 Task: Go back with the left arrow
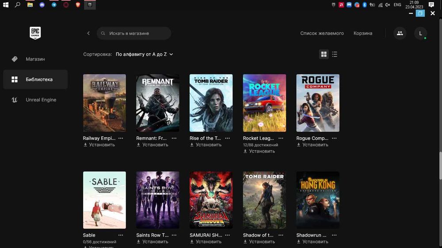click(88, 33)
